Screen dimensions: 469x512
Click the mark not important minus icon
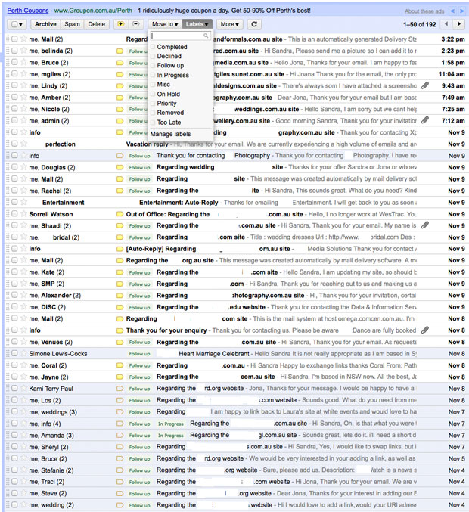135,24
